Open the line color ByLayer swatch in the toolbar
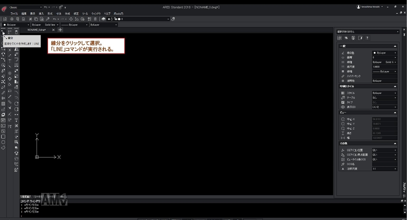407x220 pixels. pyautogui.click(x=16, y=25)
